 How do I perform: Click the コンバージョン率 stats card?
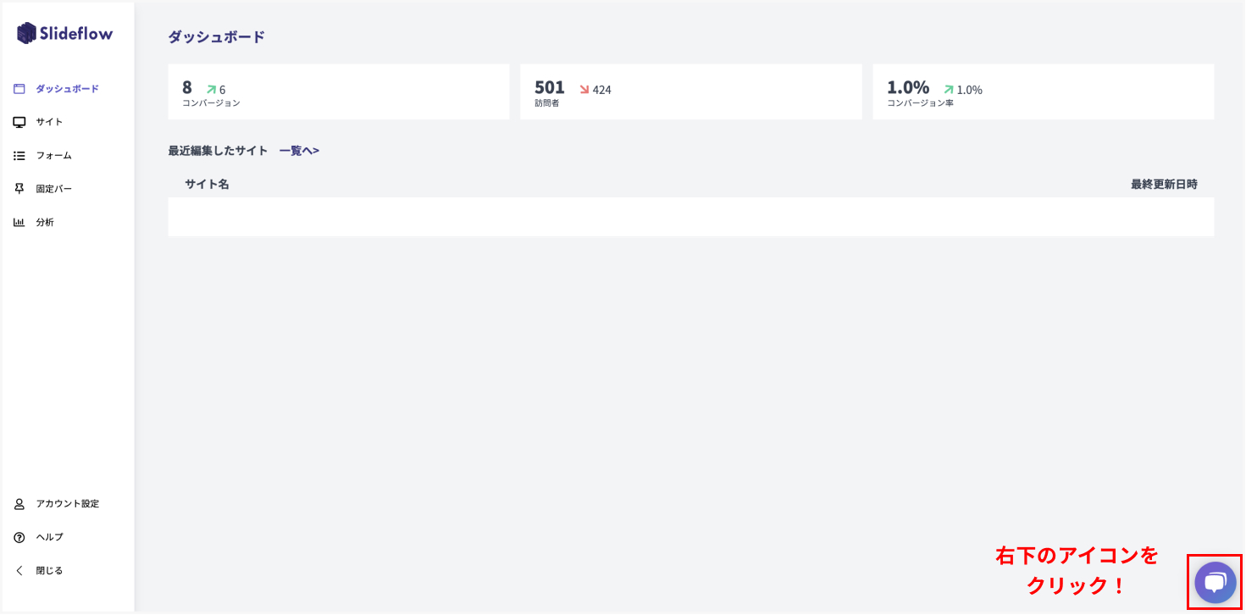point(1043,91)
